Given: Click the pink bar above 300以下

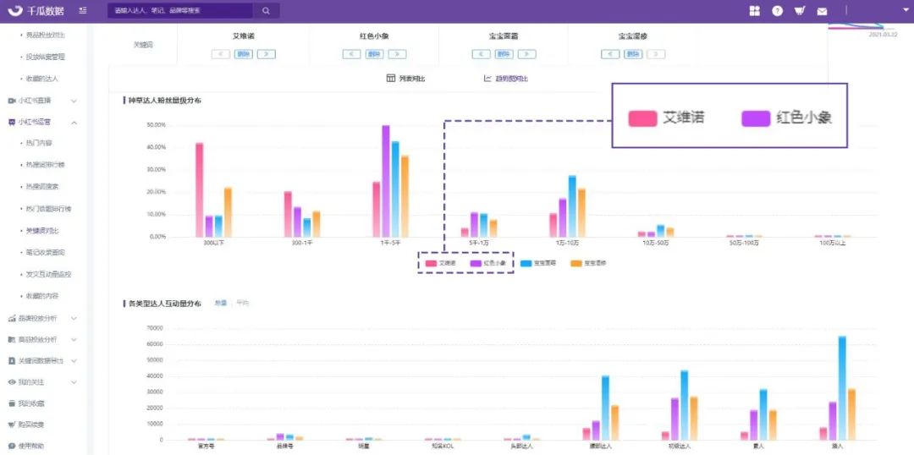Looking at the screenshot, I should click(200, 190).
